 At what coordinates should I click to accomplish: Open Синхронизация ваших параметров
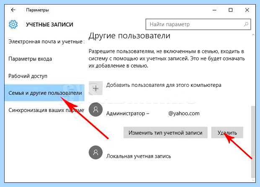pos(46,110)
